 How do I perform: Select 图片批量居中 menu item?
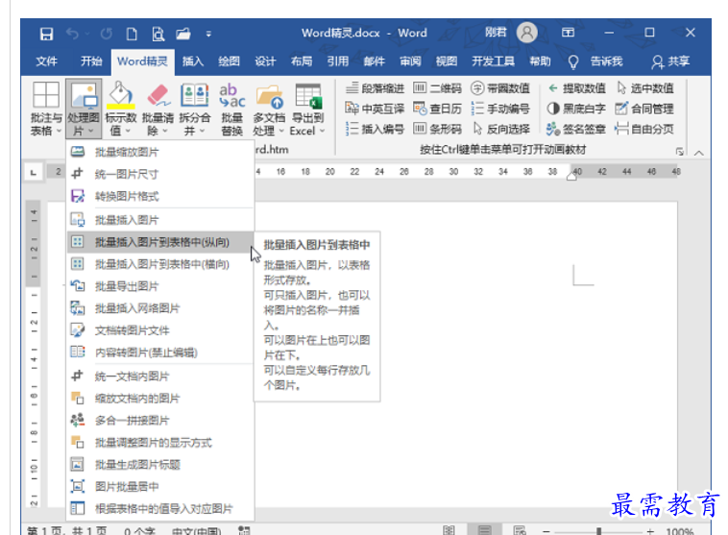(160, 486)
